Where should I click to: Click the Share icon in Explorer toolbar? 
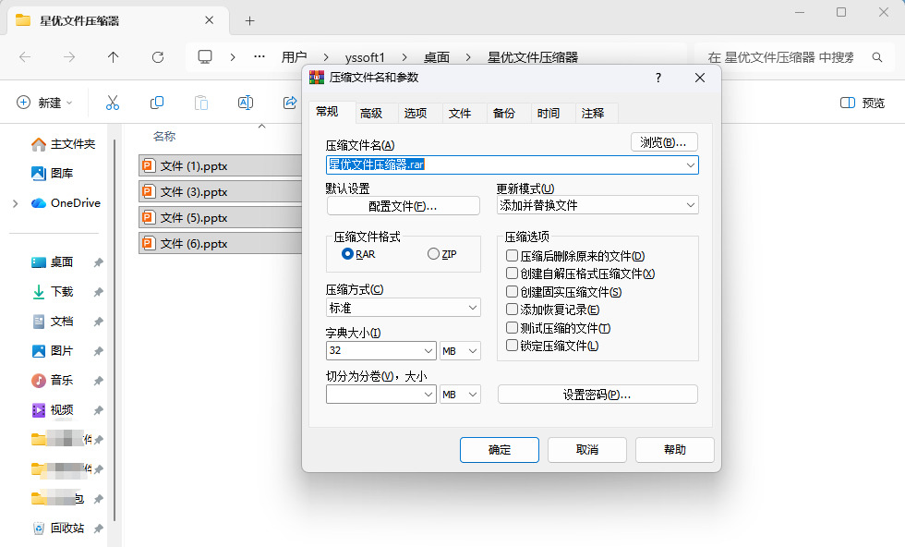click(290, 103)
